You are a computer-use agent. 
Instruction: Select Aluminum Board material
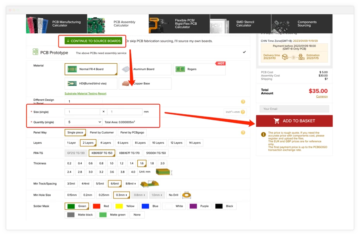[x=145, y=69]
